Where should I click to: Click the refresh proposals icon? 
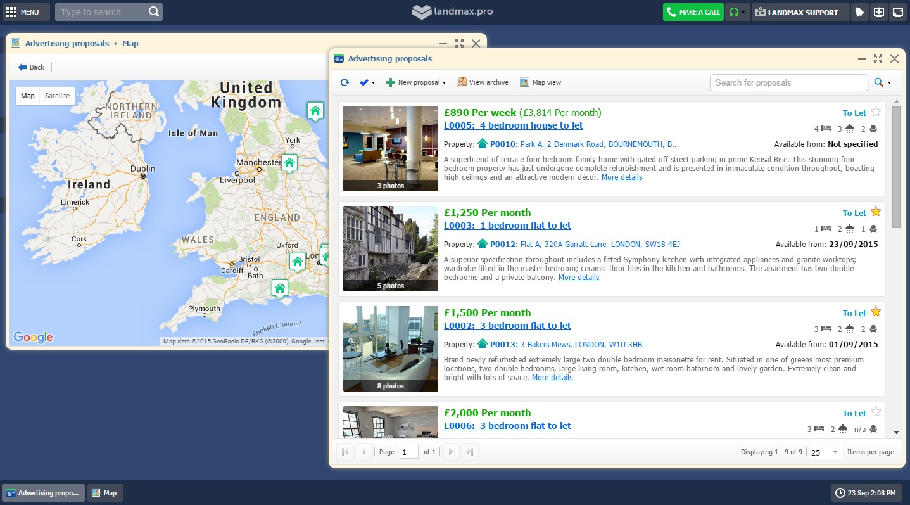[x=344, y=82]
